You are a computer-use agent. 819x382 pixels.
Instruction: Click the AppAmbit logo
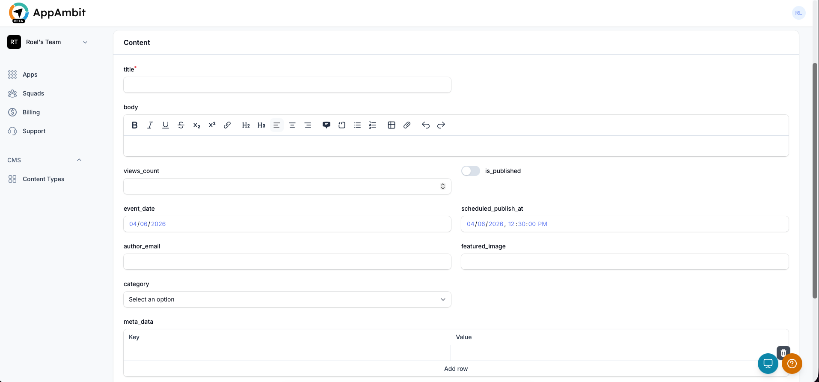click(x=47, y=13)
